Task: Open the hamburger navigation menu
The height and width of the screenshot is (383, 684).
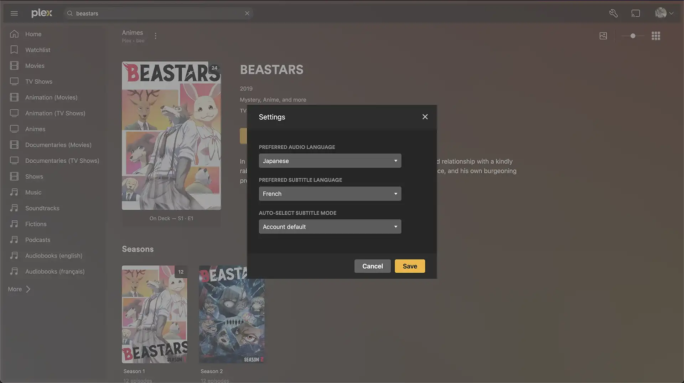Action: pyautogui.click(x=14, y=13)
